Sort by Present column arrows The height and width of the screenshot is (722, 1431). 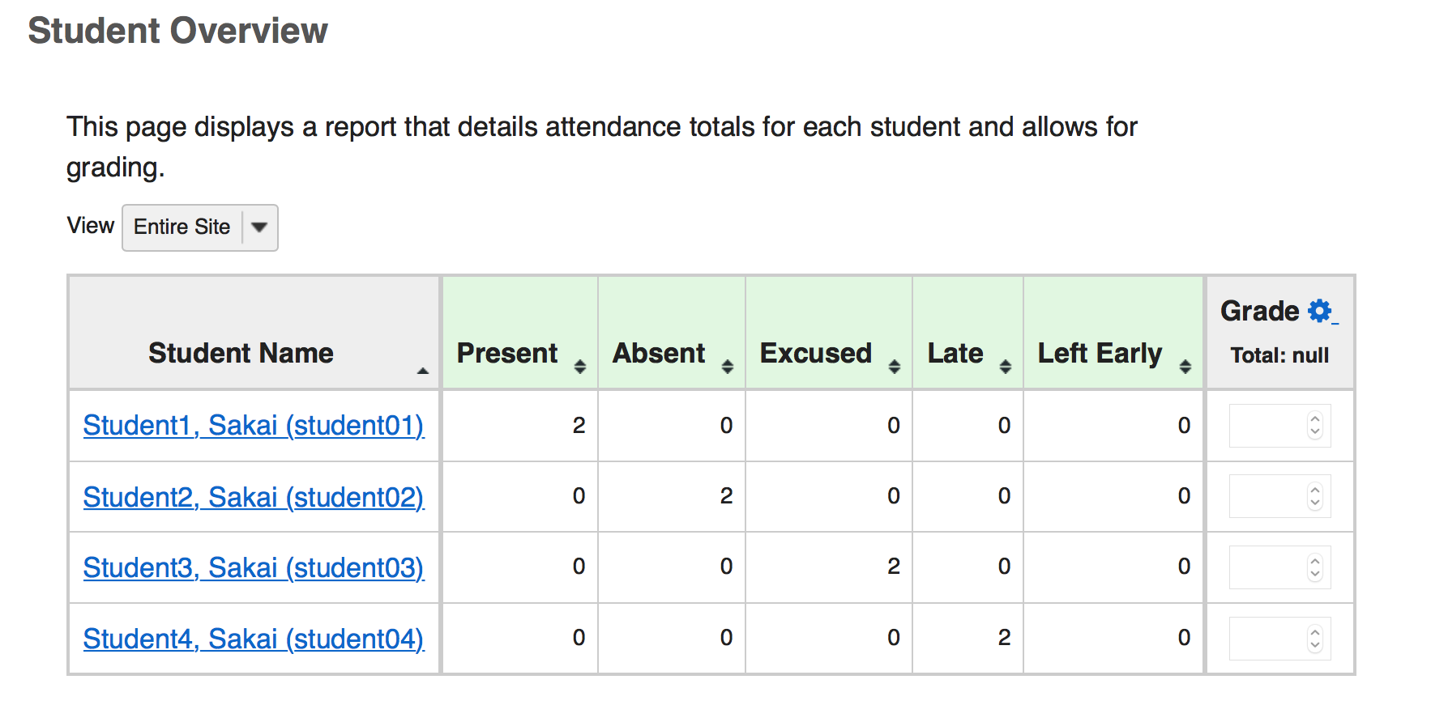click(580, 367)
